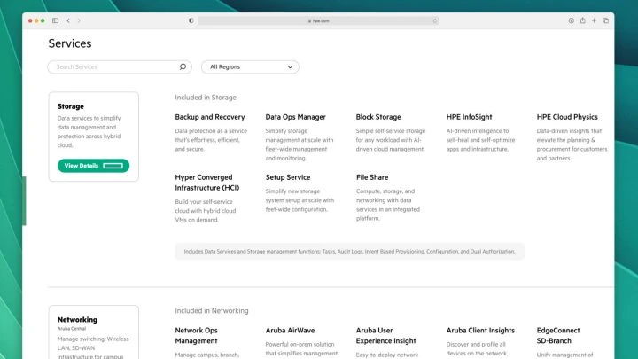Open the Setup Service entry
Image resolution: width=638 pixels, height=359 pixels.
(x=288, y=177)
